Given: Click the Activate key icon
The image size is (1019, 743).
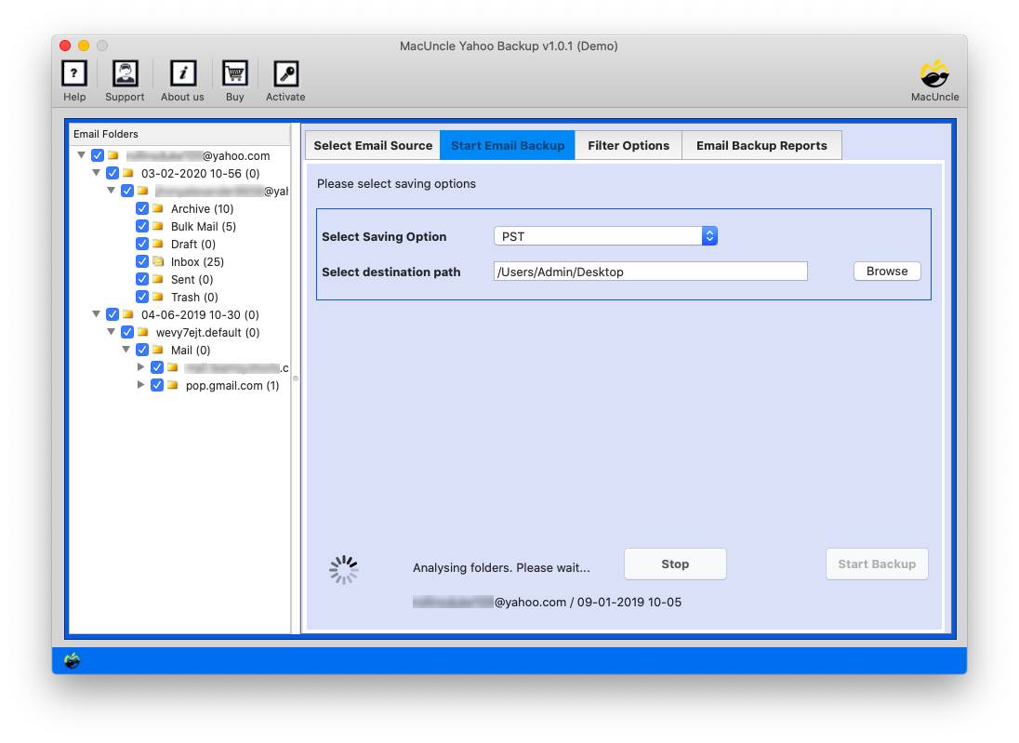Looking at the screenshot, I should coord(285,73).
